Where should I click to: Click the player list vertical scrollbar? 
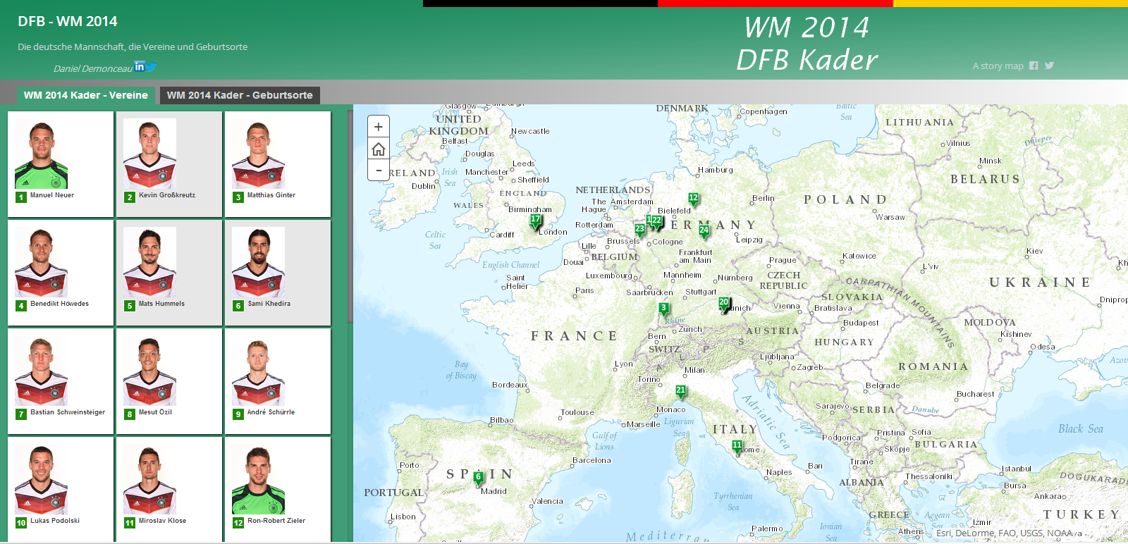click(350, 216)
